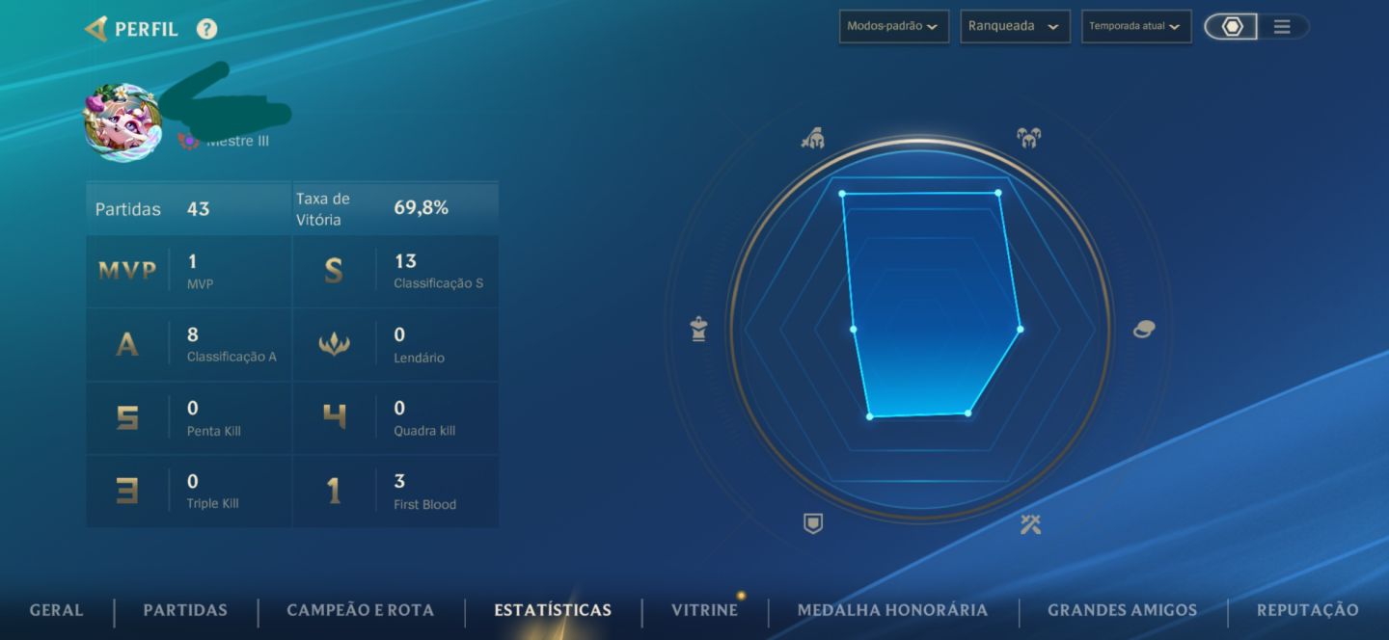Tap the Lendário crown emblem
This screenshot has height=640, width=1389.
pos(334,344)
